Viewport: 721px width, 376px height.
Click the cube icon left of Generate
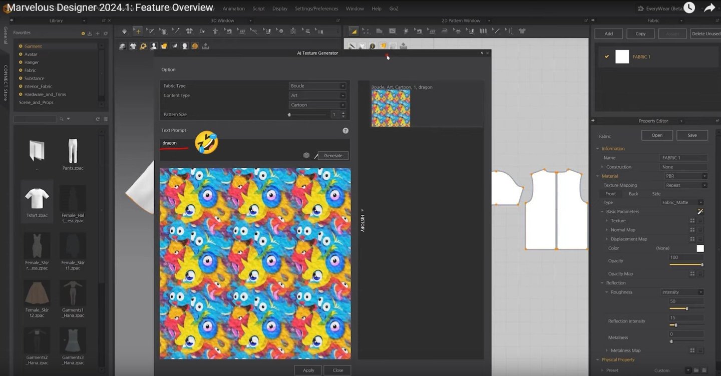click(306, 156)
